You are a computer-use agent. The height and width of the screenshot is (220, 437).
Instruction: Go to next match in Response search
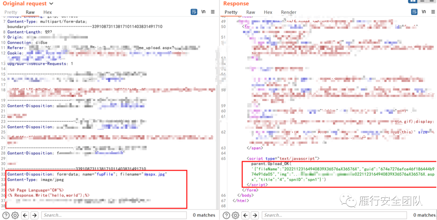tap(255, 215)
